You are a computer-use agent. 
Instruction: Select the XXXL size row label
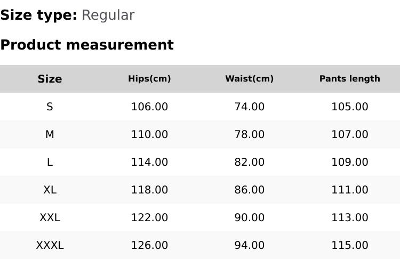[50, 245]
